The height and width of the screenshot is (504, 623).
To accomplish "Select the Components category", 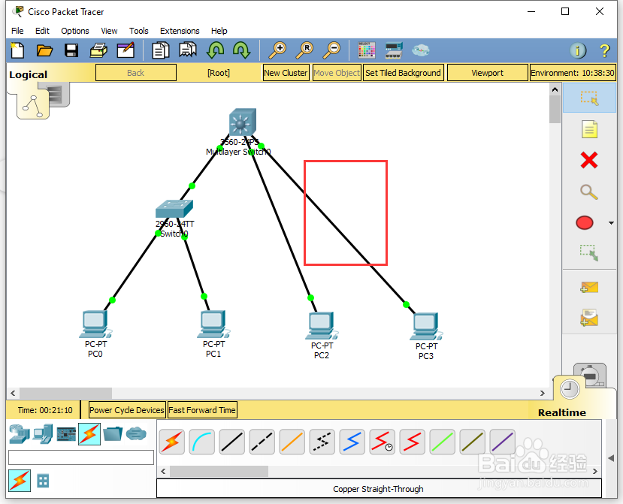I will pyautogui.click(x=66, y=434).
